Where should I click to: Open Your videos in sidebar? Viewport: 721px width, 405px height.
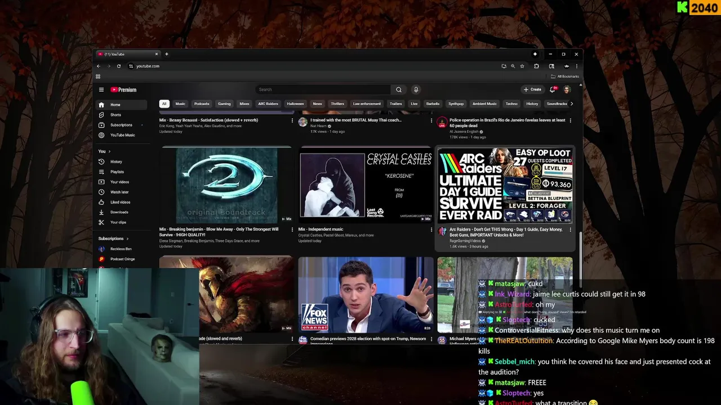click(122, 182)
